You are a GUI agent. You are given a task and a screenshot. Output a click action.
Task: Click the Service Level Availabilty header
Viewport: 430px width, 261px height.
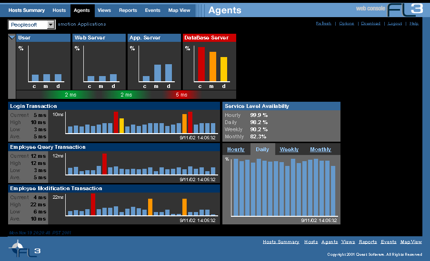point(281,106)
